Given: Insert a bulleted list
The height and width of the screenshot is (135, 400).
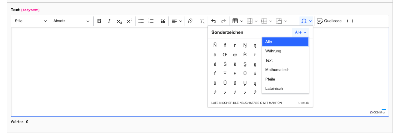Looking at the screenshot, I should 141,21.
